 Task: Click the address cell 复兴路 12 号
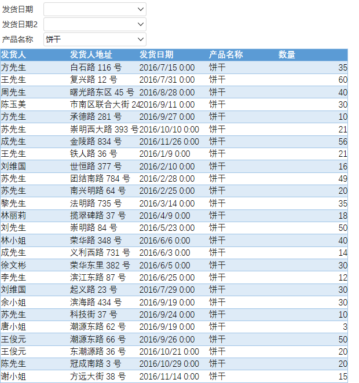94,80
